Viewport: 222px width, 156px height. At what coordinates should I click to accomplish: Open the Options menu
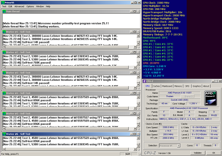(30, 7)
